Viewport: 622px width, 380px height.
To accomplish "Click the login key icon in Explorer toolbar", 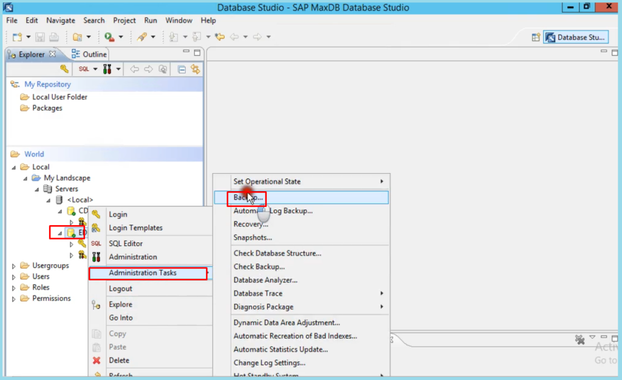I will 64,69.
